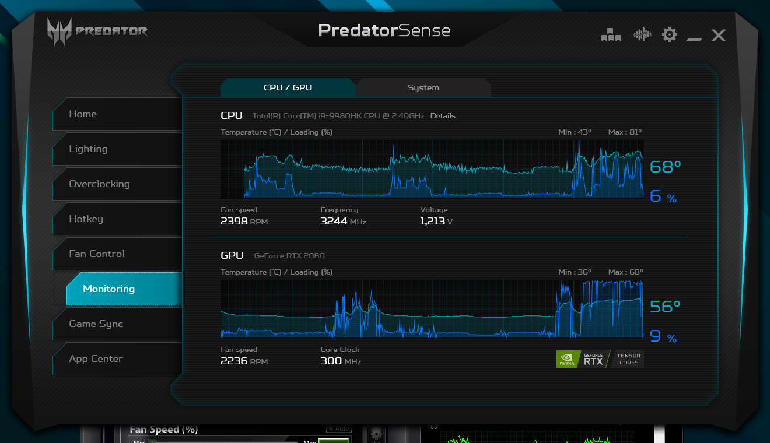Image resolution: width=770 pixels, height=443 pixels.
Task: Open the audio waveform icon in header
Action: [642, 34]
